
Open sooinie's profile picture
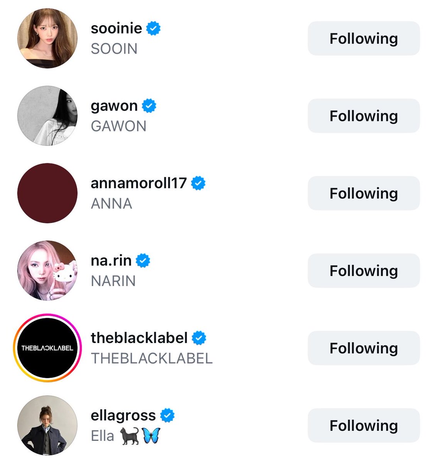(x=47, y=38)
